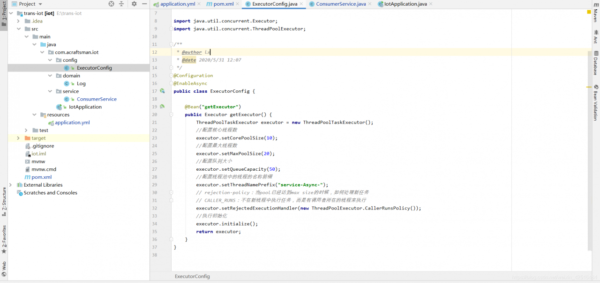This screenshot has height=283, width=600.
Task: Click the collapse all icon in Project panel
Action: pyautogui.click(x=121, y=4)
